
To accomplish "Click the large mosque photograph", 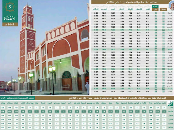I will point(45,48).
